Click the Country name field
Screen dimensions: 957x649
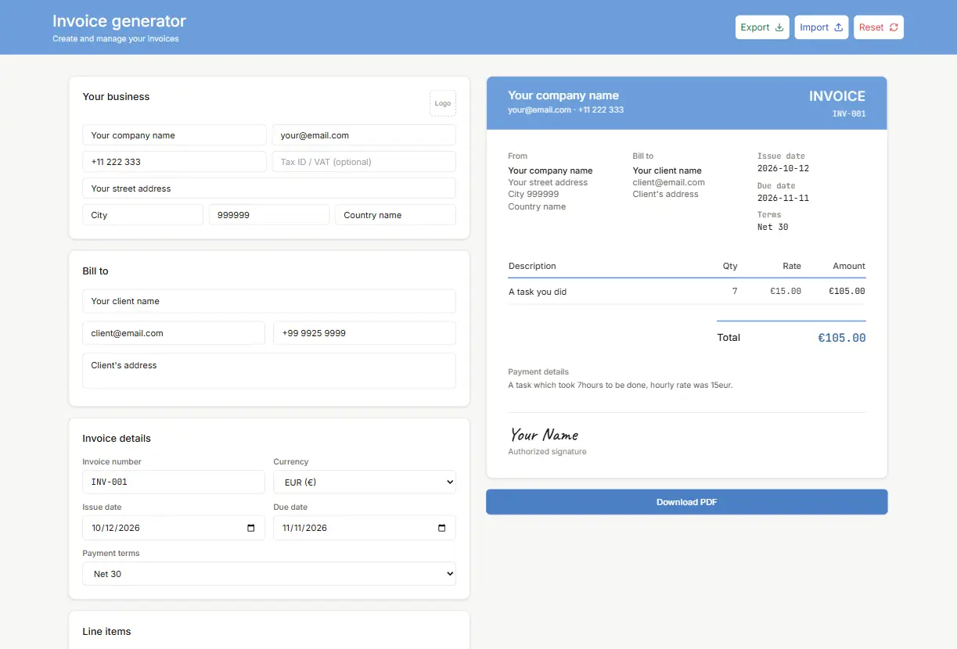395,215
